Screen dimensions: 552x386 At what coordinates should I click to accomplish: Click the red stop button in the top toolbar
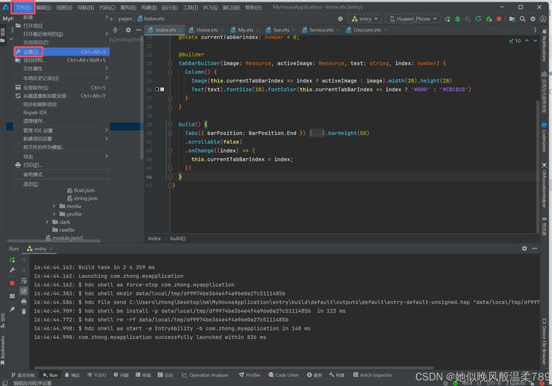[x=499, y=19]
